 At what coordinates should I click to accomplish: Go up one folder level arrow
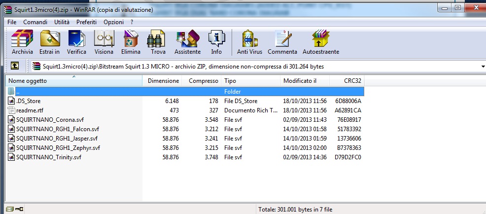tap(15, 66)
